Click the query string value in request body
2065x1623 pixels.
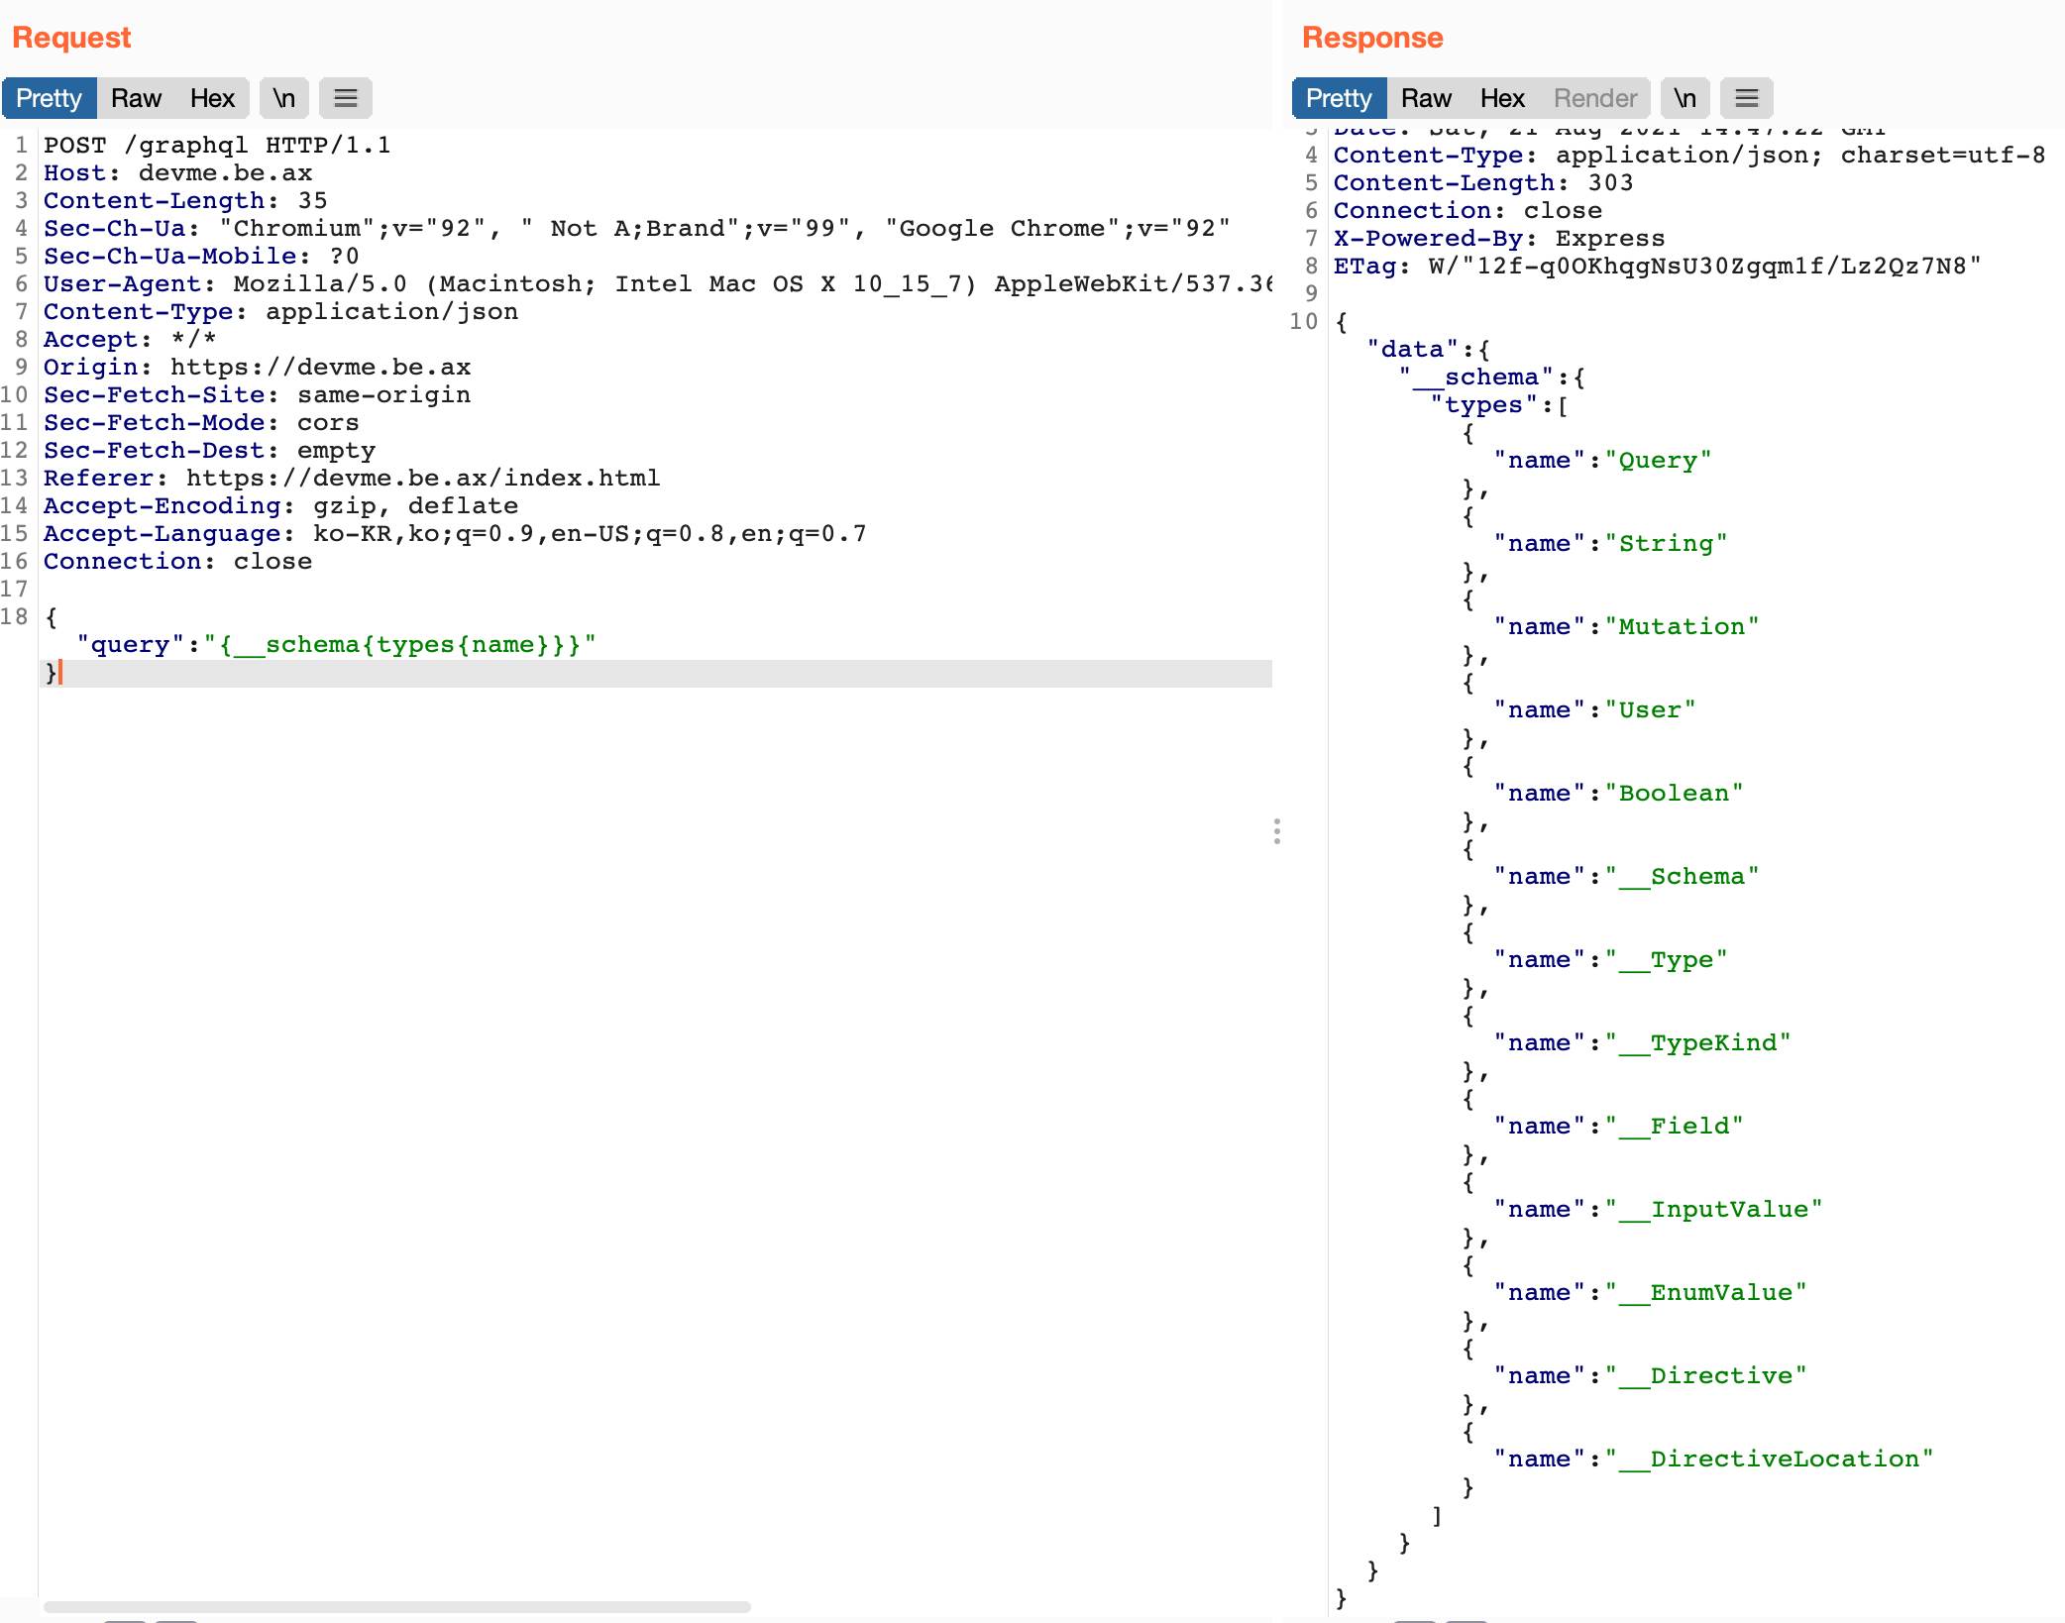[x=399, y=645]
